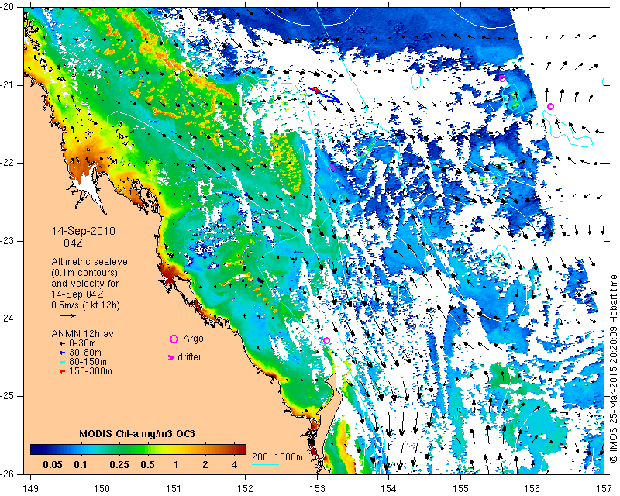Click the '14-Sep 04Z' text line
Image resolution: width=620 pixels, height=496 pixels.
pos(78,294)
